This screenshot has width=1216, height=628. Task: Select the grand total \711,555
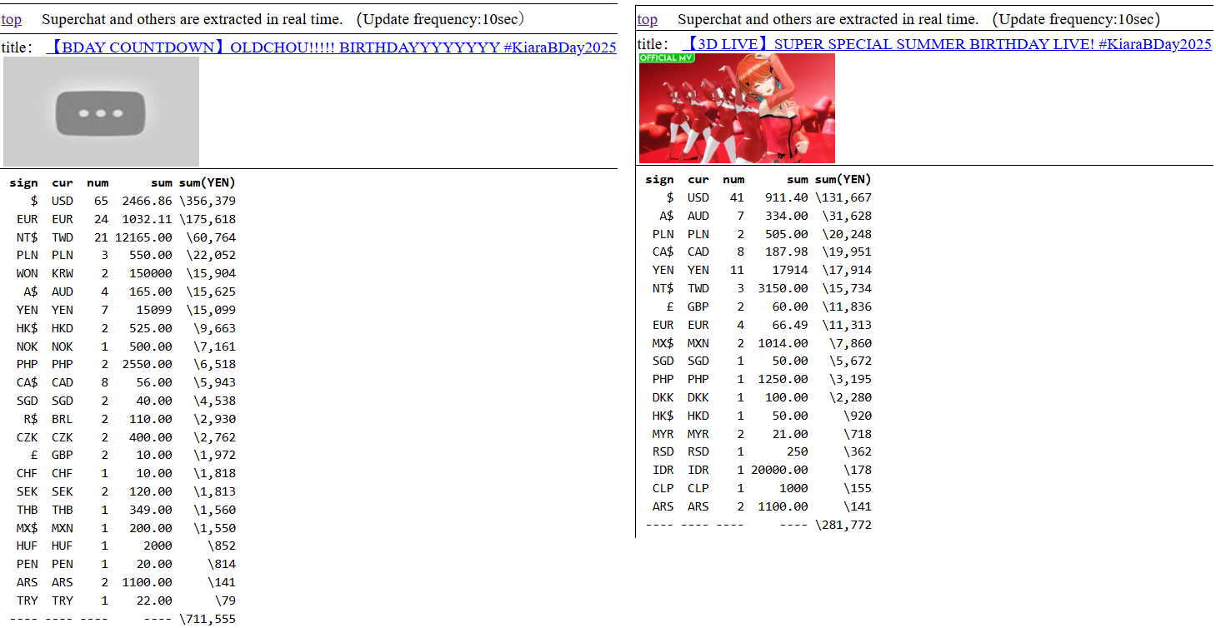point(208,619)
